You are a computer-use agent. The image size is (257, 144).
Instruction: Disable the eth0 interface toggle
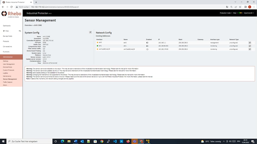click(147, 43)
